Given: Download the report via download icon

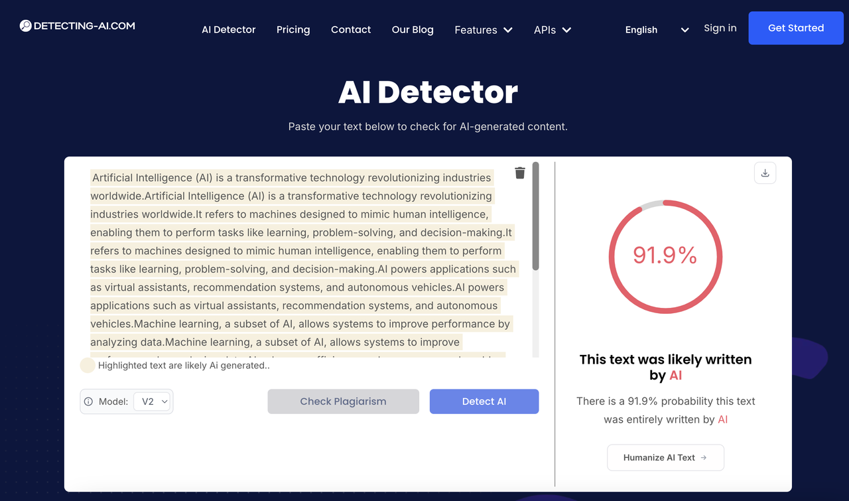Looking at the screenshot, I should (765, 173).
